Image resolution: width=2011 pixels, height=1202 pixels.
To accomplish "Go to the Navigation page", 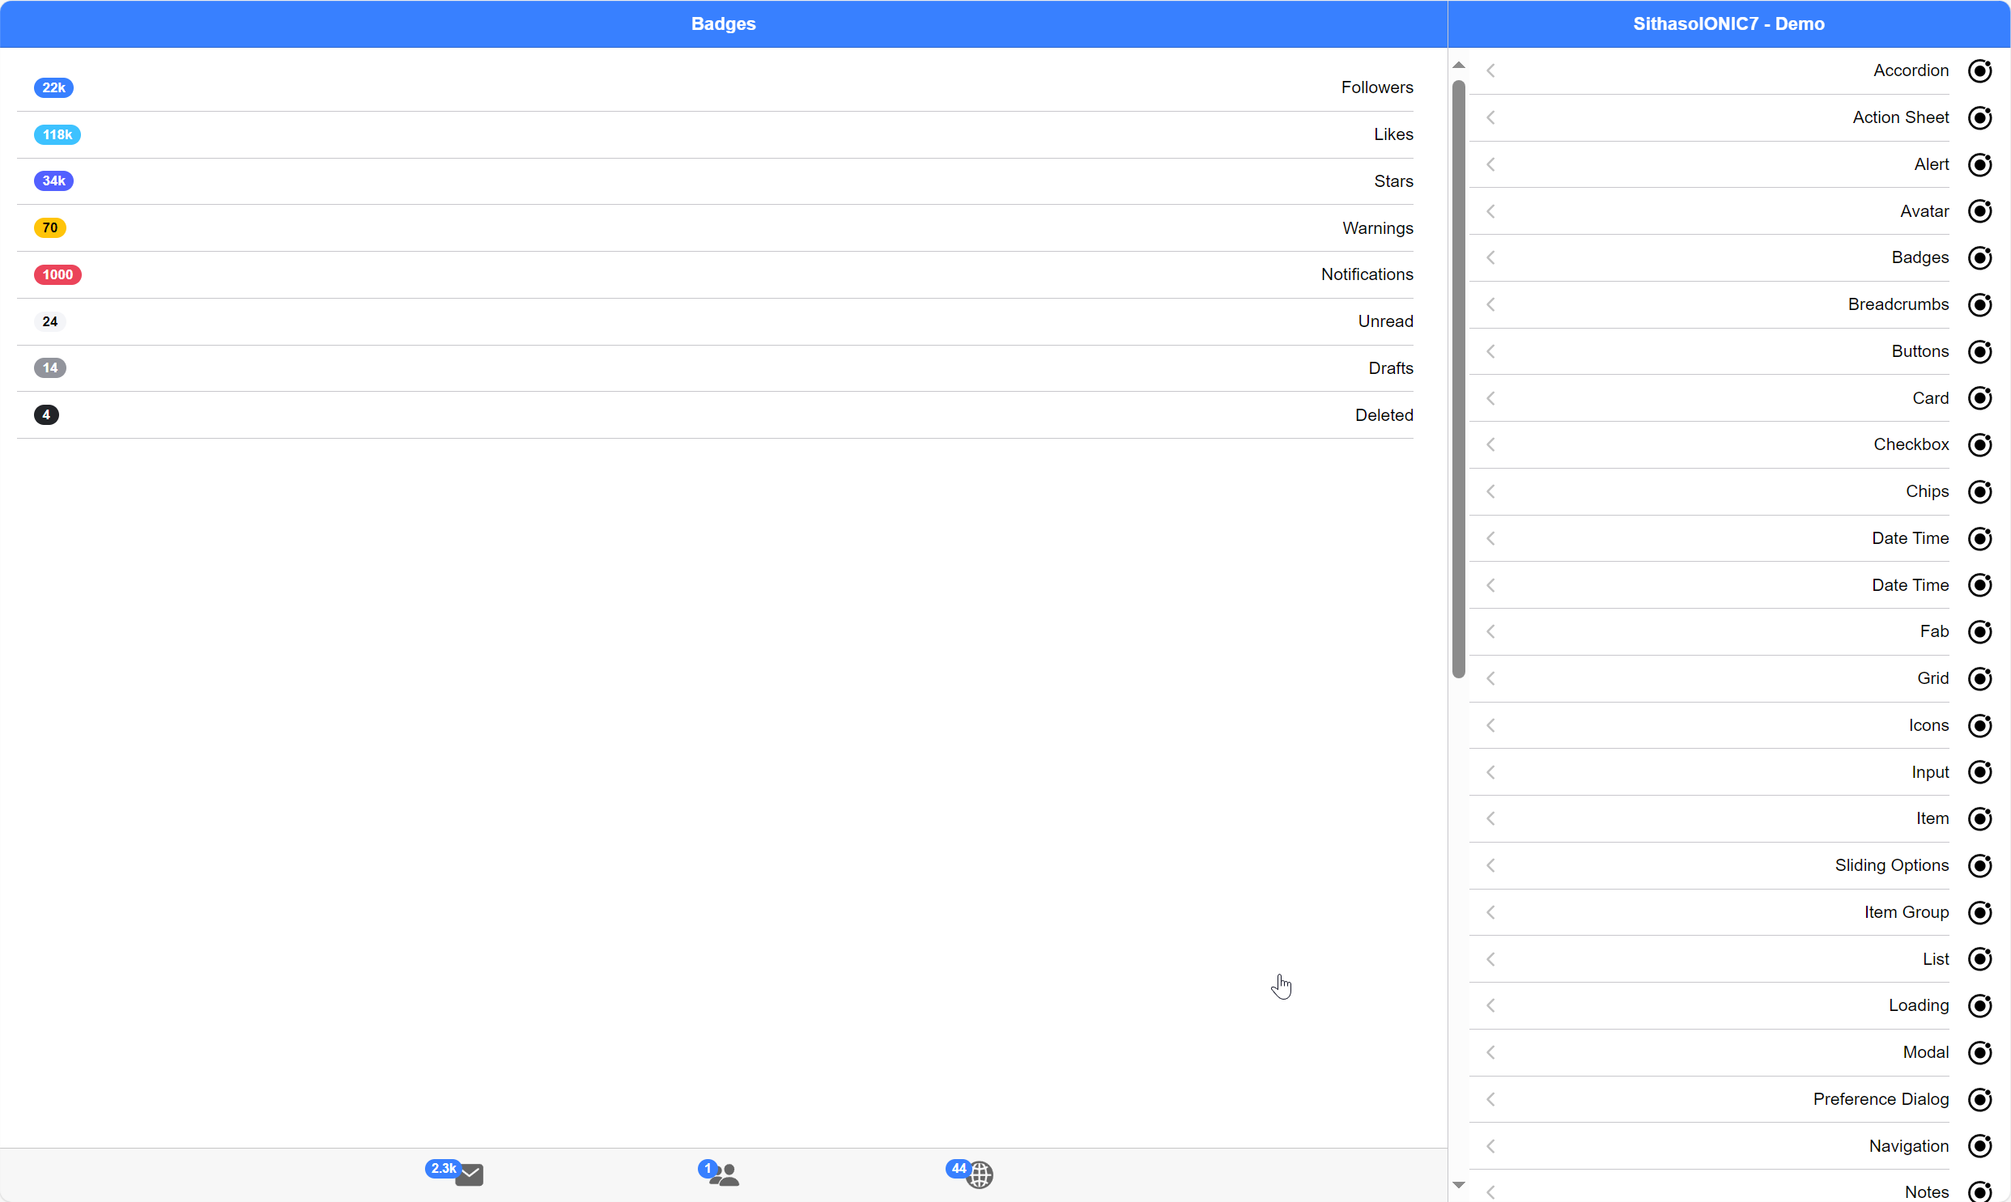I will click(x=1907, y=1146).
